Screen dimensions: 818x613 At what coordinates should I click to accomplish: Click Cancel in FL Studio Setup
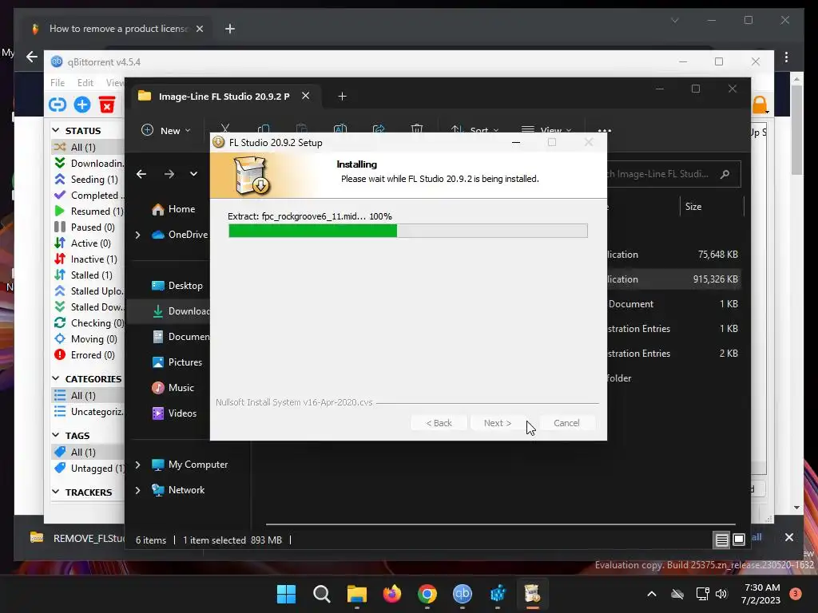(x=566, y=423)
